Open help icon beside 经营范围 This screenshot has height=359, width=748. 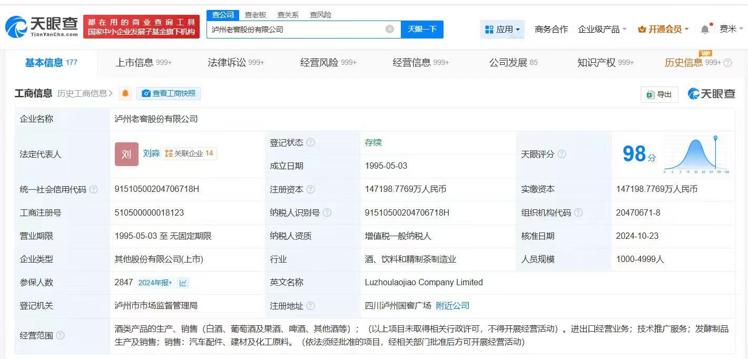click(60, 335)
